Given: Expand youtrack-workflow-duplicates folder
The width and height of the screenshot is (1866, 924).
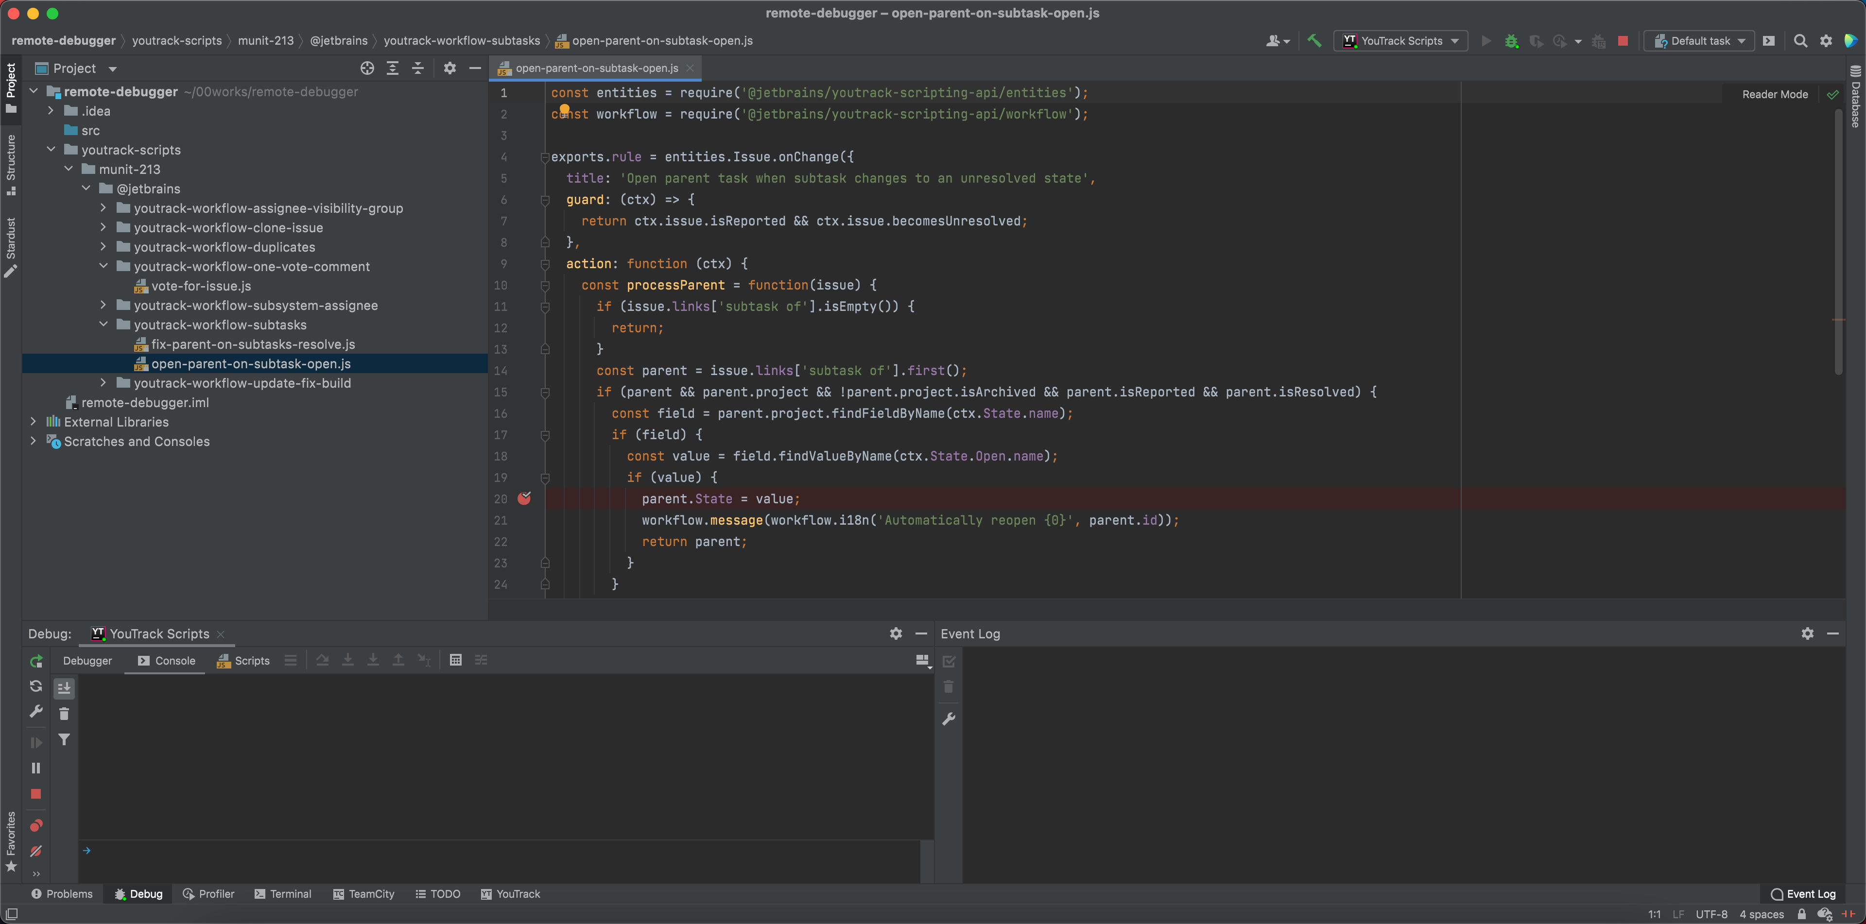Looking at the screenshot, I should pyautogui.click(x=103, y=247).
